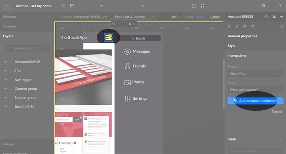
Task: Select the Hotspot#618938 layer row
Action: pyautogui.click(x=27, y=62)
